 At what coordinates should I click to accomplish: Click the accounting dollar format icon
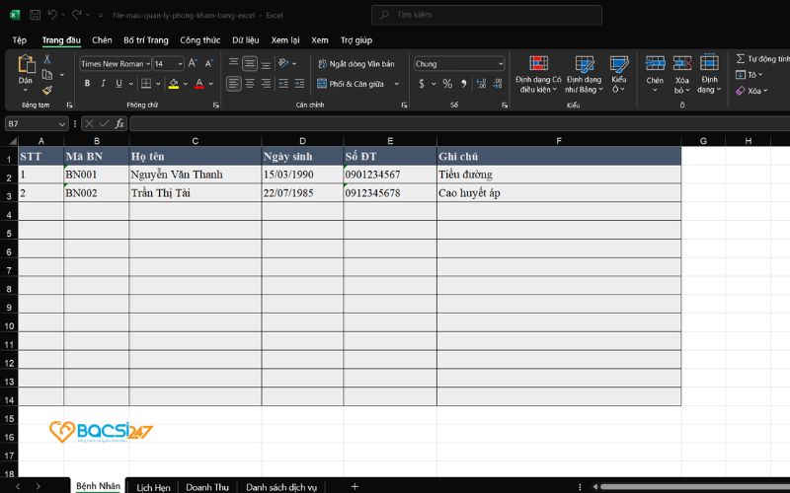click(422, 84)
